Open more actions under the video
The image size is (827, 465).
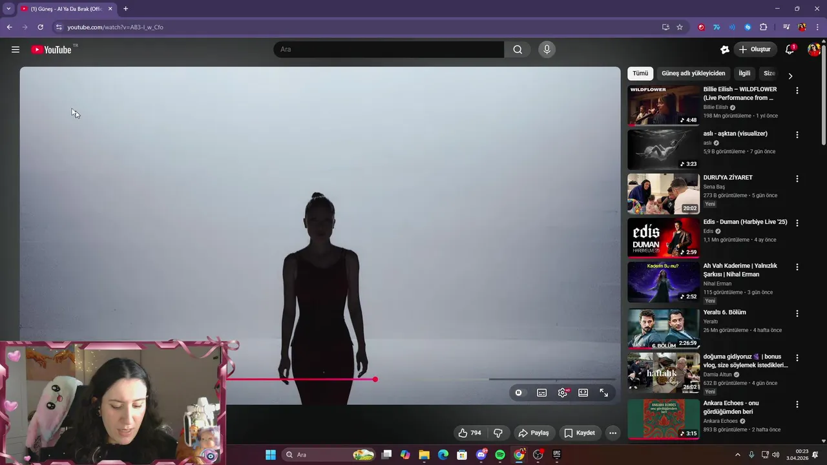point(612,433)
